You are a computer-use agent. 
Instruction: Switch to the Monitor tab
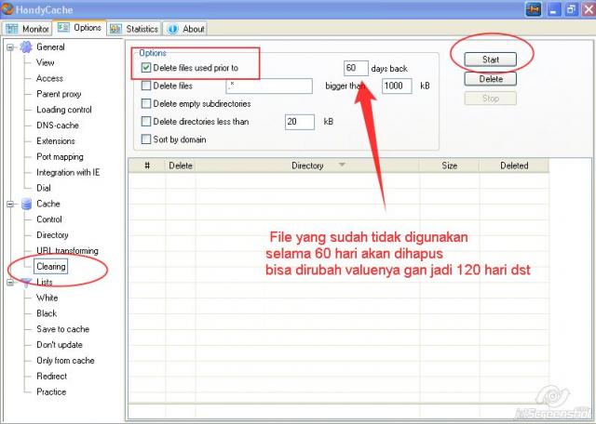pos(27,29)
